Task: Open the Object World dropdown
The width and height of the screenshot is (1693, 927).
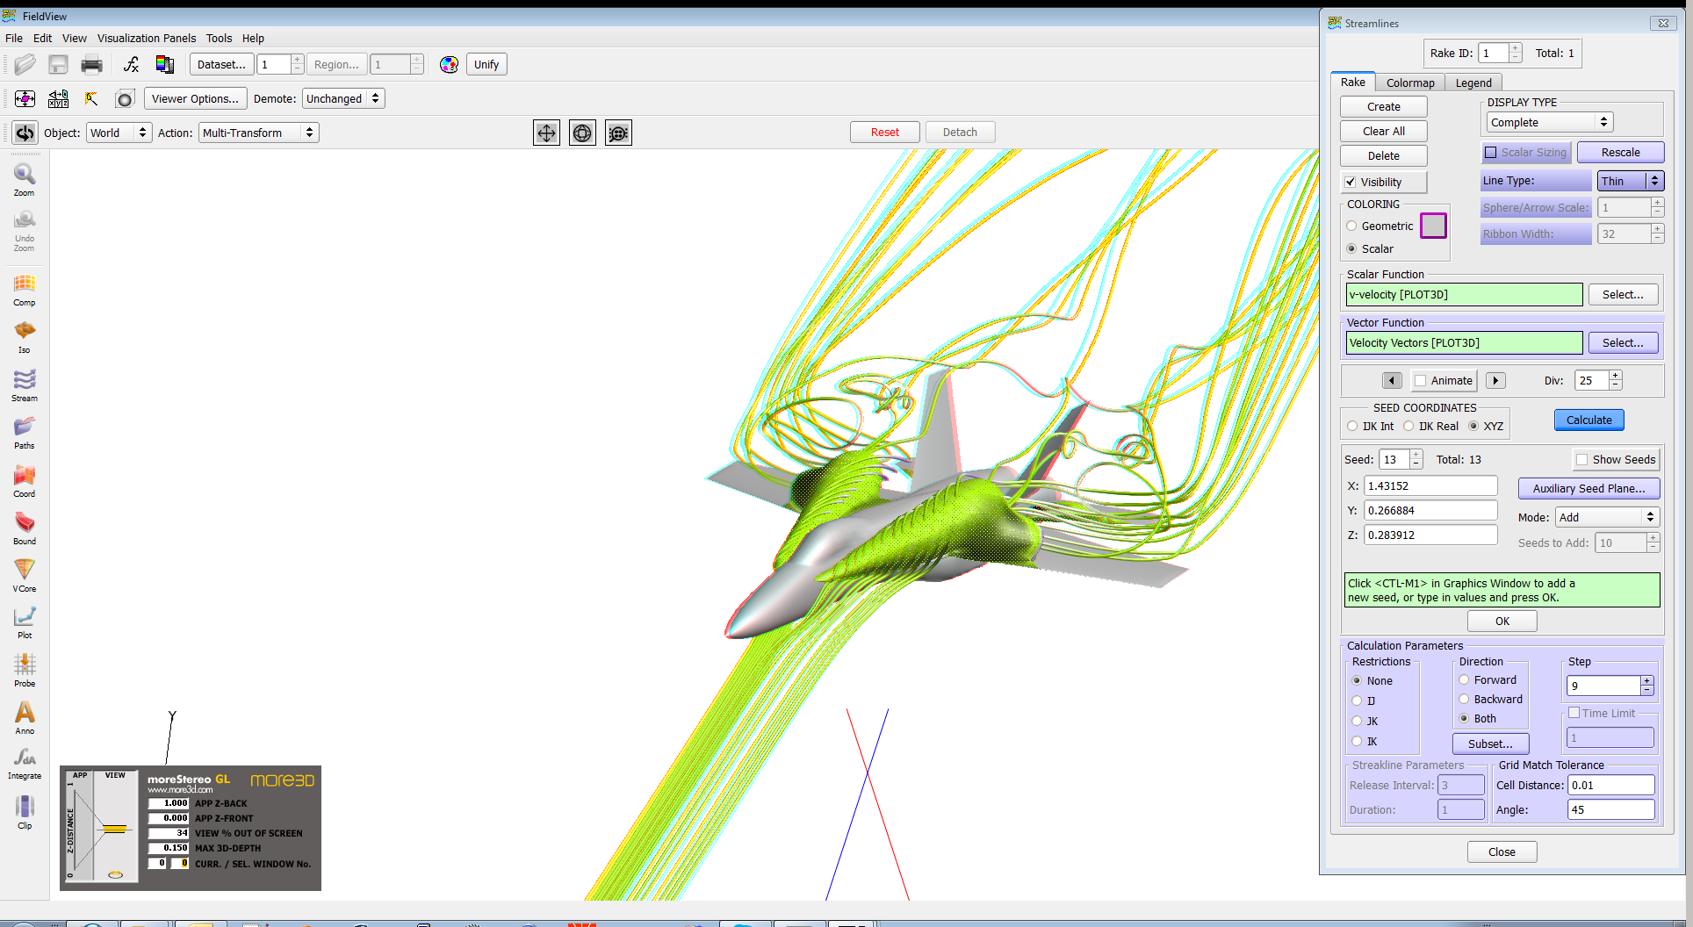Action: tap(119, 133)
